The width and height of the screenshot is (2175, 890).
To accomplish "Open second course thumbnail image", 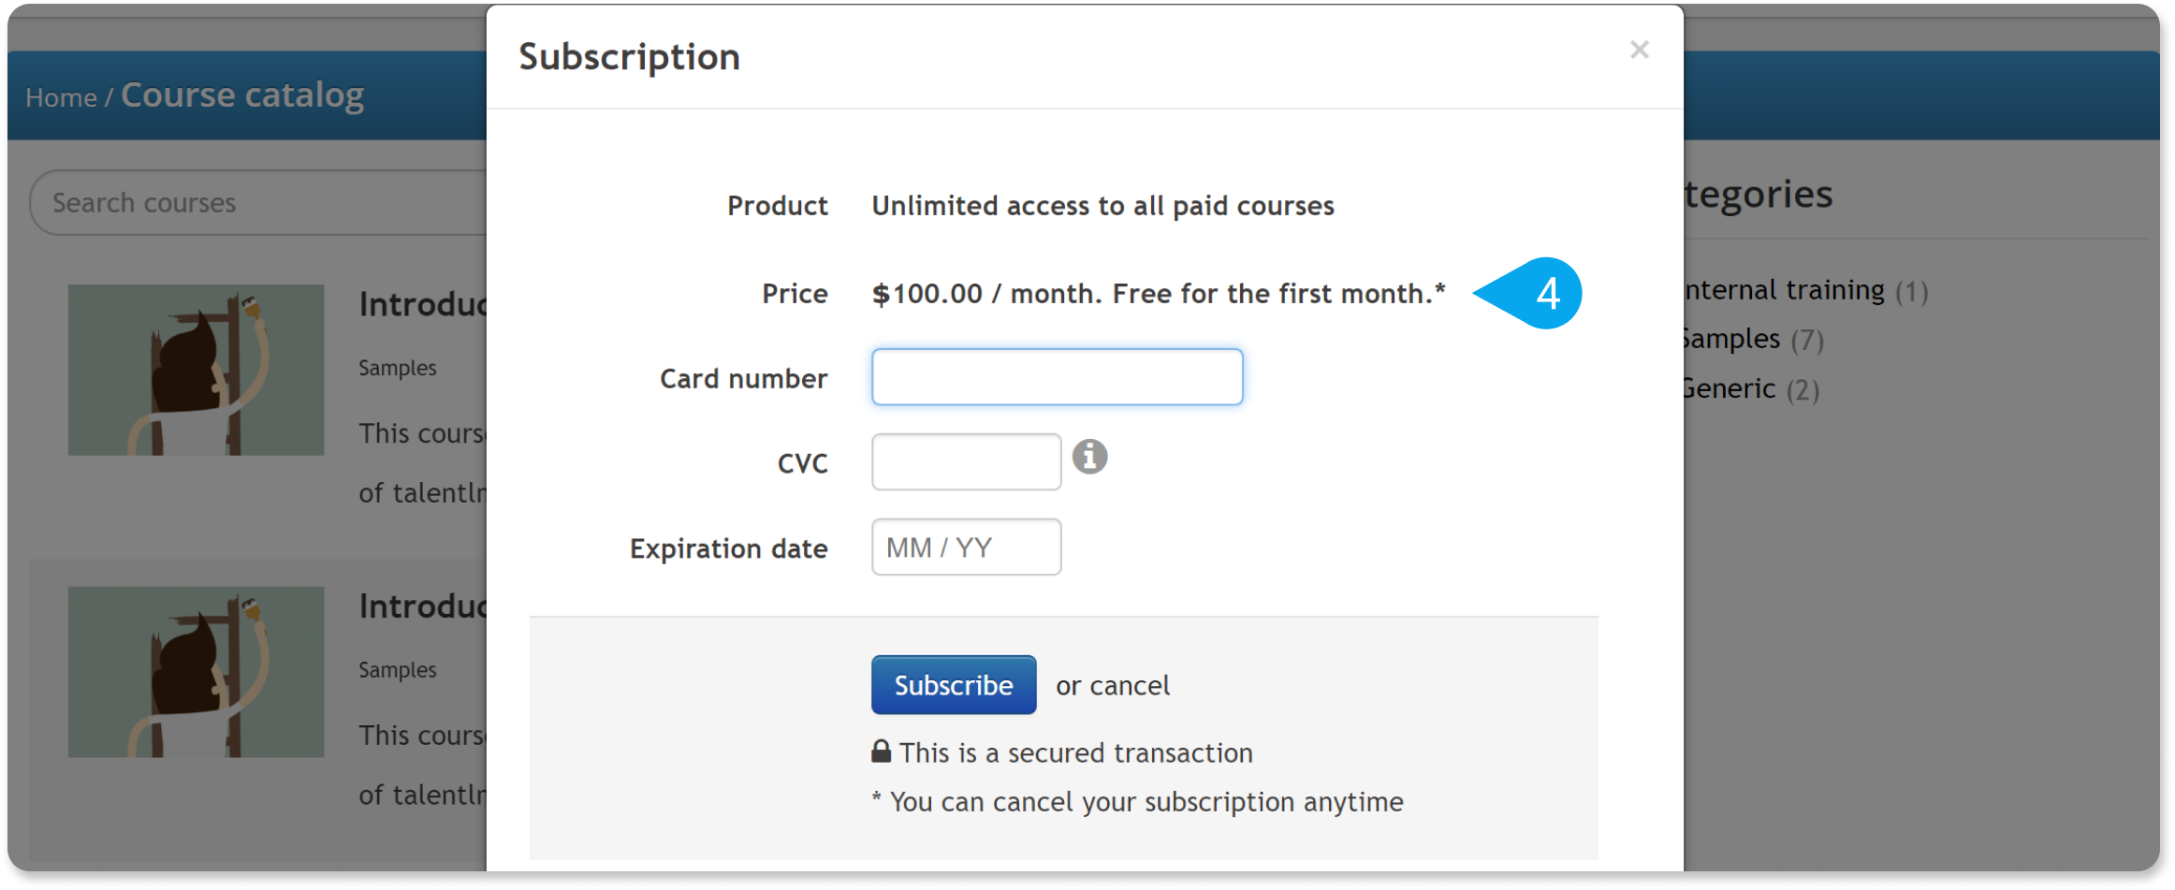I will (x=196, y=672).
